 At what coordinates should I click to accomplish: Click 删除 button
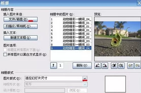[x=82, y=66]
